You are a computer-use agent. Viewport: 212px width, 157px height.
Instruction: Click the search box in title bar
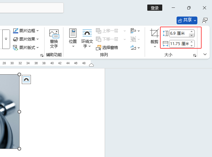pyautogui.click(x=31, y=8)
